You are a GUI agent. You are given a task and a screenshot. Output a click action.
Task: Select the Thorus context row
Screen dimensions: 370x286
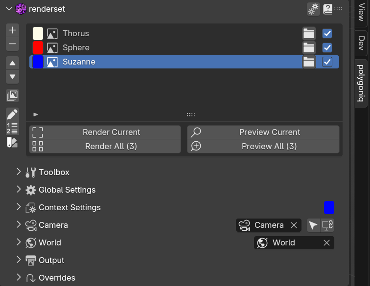click(x=184, y=33)
